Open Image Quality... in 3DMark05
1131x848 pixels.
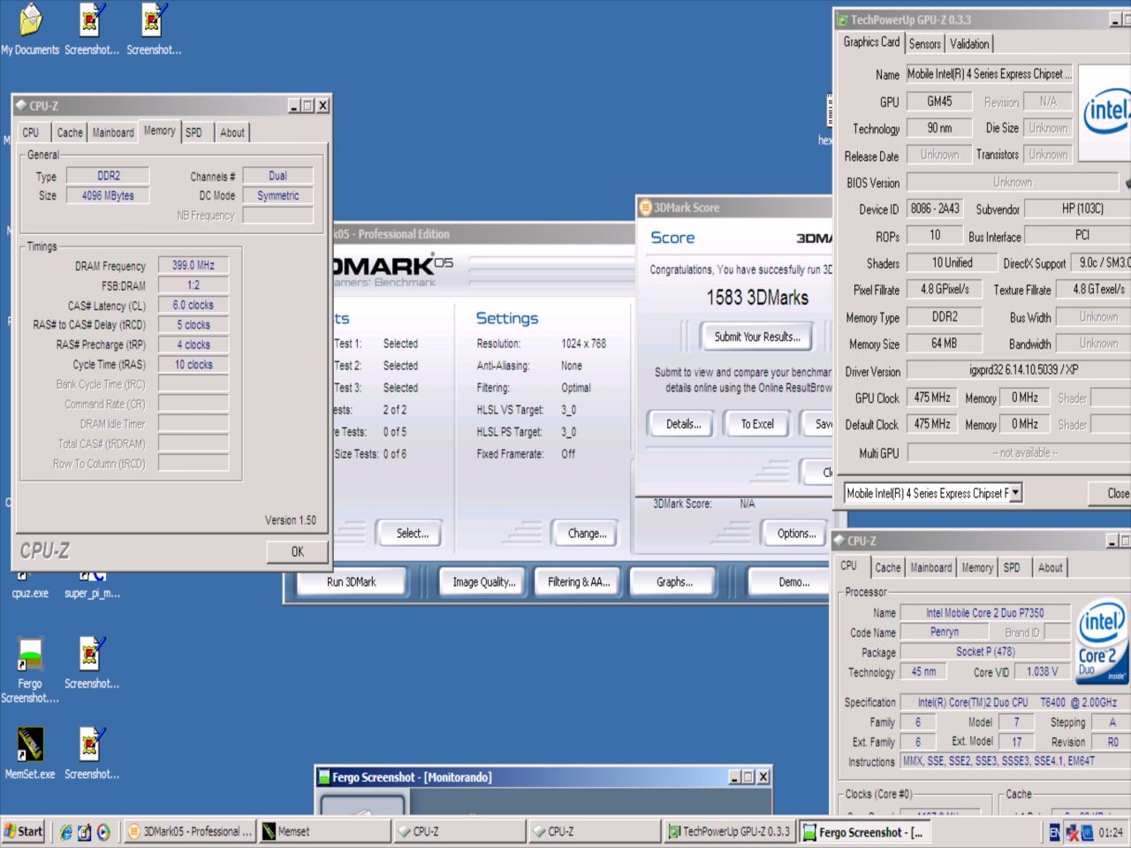(483, 582)
